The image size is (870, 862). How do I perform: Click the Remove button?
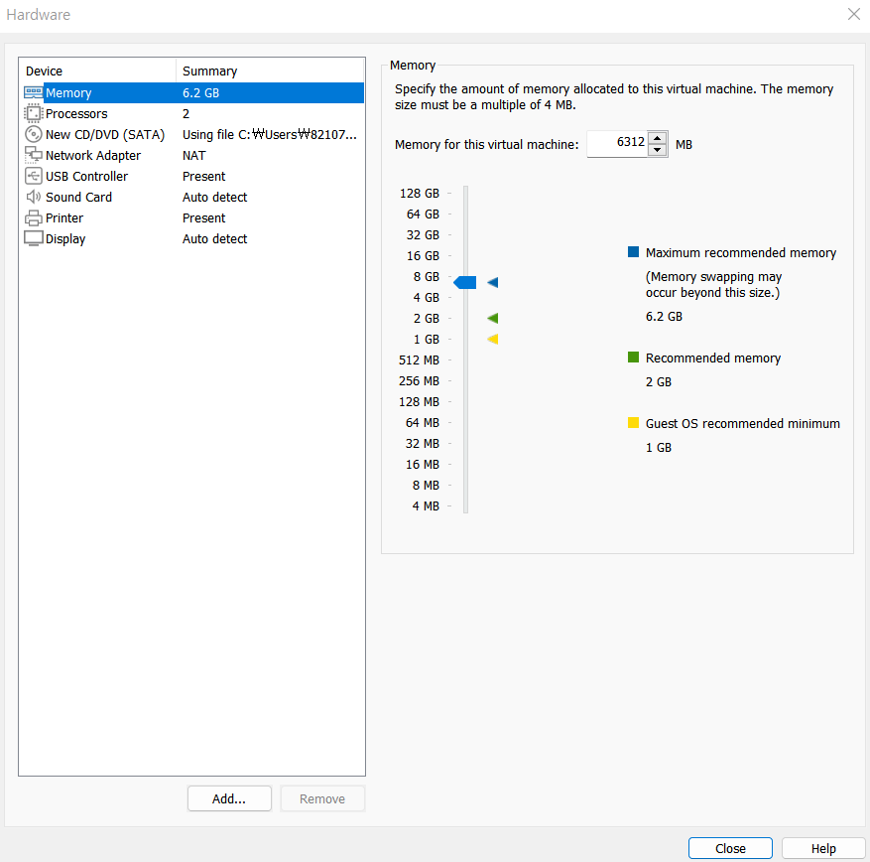(x=322, y=798)
